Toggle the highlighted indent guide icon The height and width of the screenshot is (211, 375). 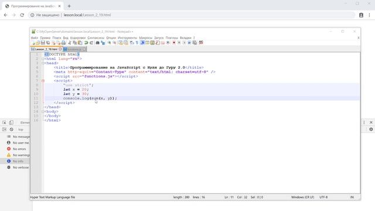142,43
